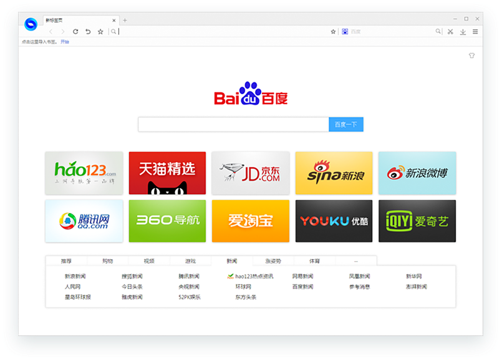This screenshot has height=361, width=502.
Task: Open the 澎湃新闻 link
Action: (x=416, y=287)
